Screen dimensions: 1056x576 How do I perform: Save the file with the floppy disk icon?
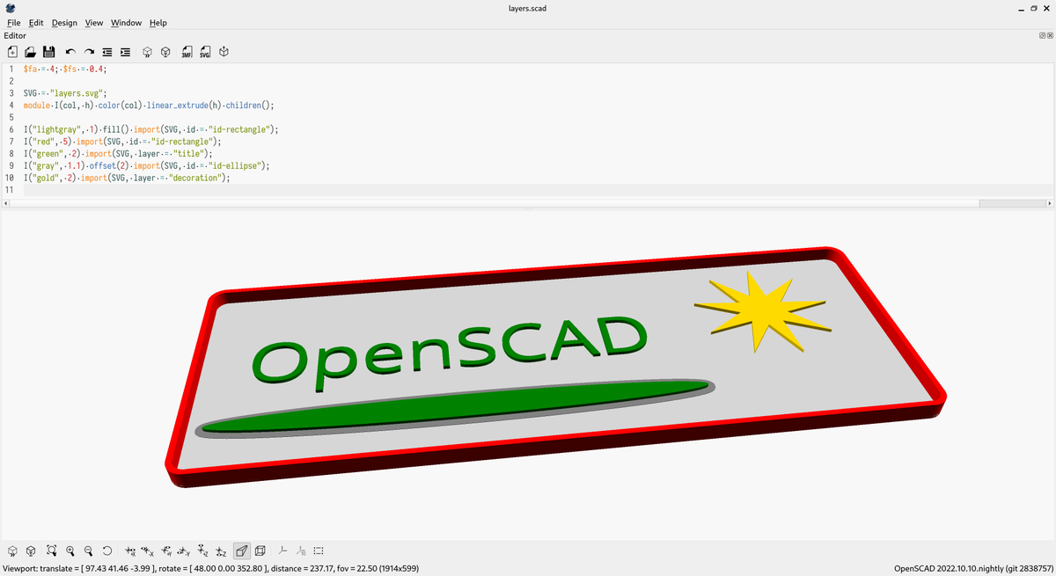49,53
